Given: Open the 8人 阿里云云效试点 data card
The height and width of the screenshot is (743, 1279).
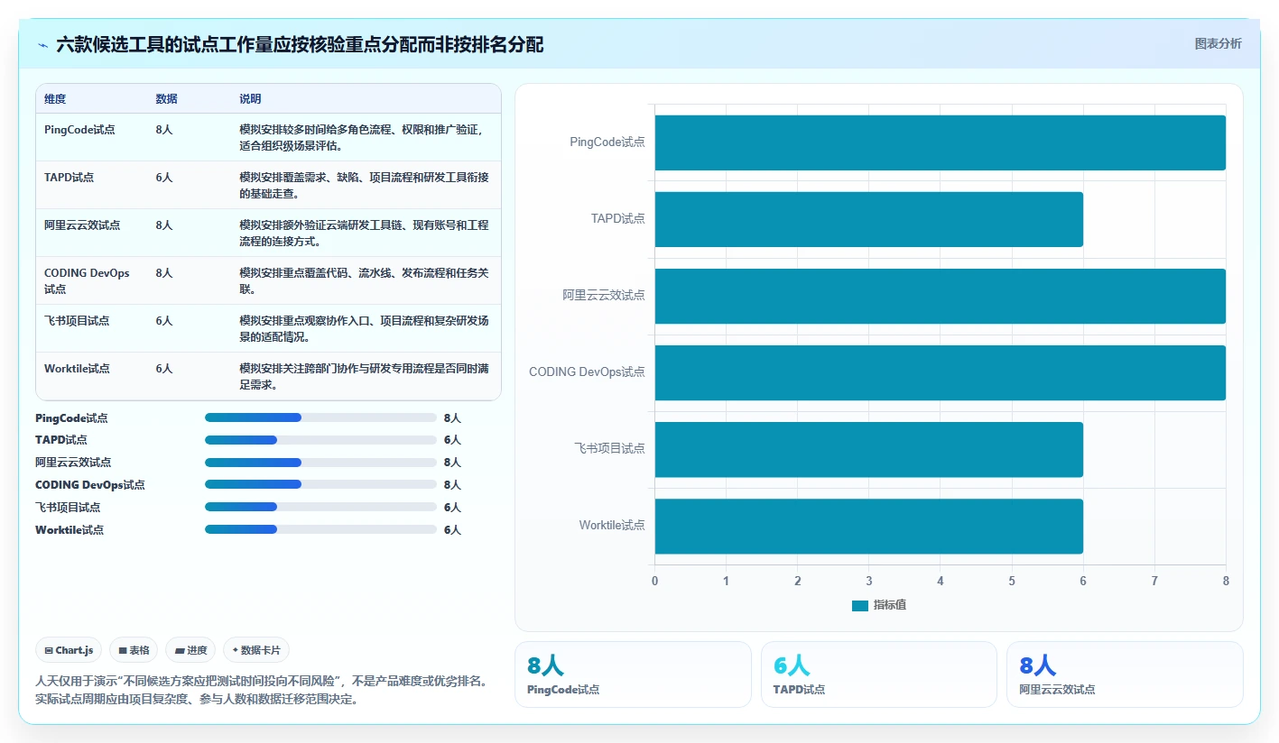Looking at the screenshot, I should coord(1125,674).
